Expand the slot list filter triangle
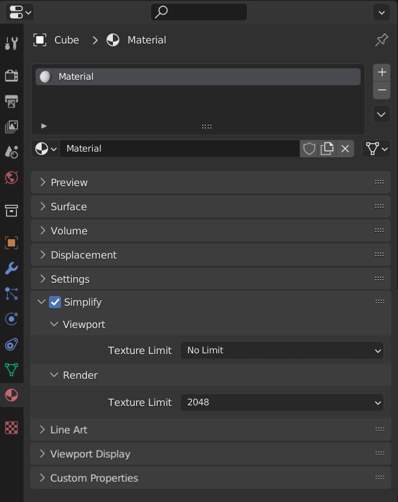398x502 pixels. point(44,126)
